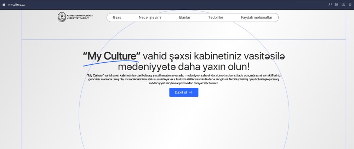Click the heading line 'mədəniyyətə daha yaxın olun!'

point(184,67)
